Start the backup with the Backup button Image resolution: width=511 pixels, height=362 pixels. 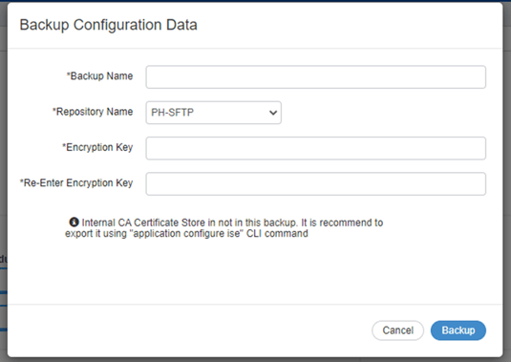(x=458, y=330)
